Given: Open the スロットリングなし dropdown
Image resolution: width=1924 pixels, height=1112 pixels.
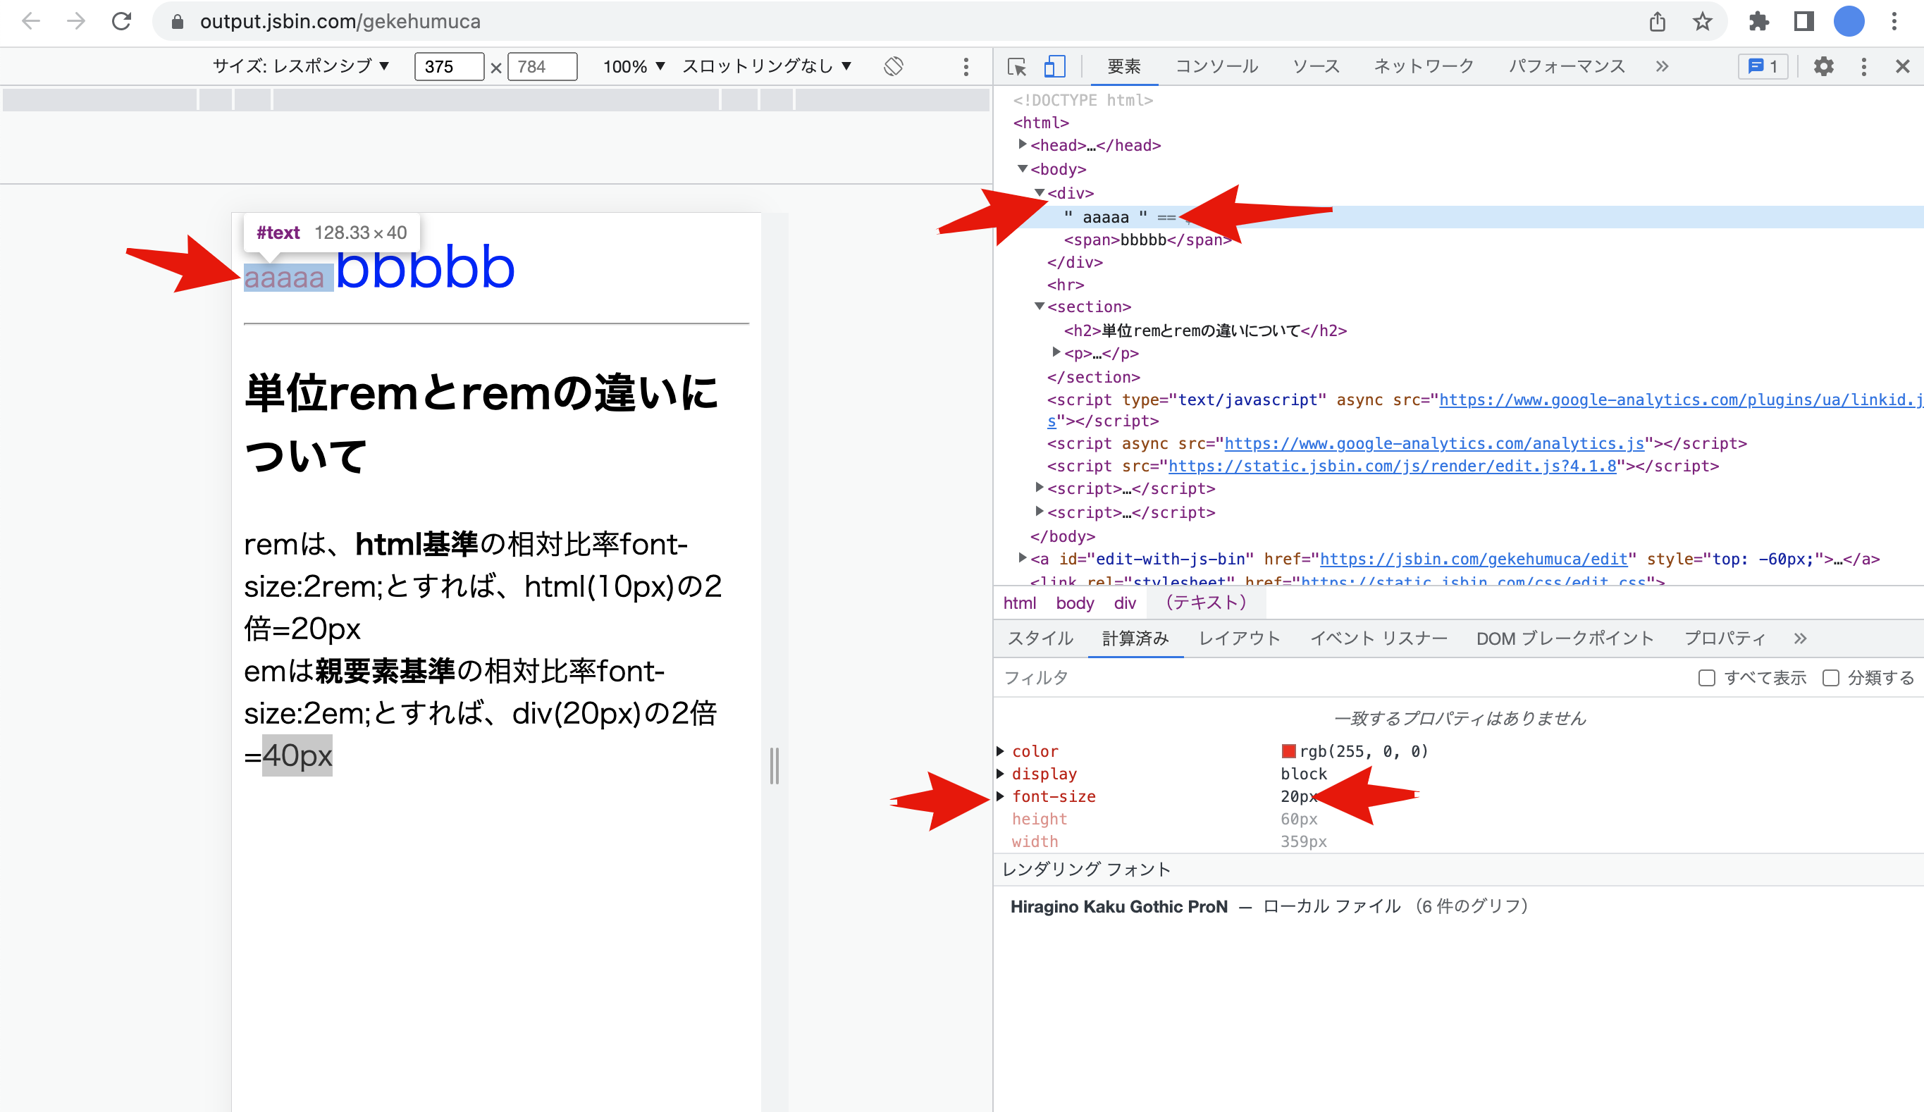Looking at the screenshot, I should [767, 66].
